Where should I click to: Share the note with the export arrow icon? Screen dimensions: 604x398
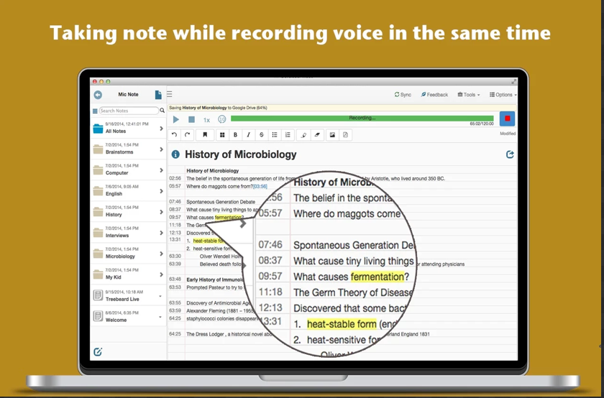click(510, 154)
